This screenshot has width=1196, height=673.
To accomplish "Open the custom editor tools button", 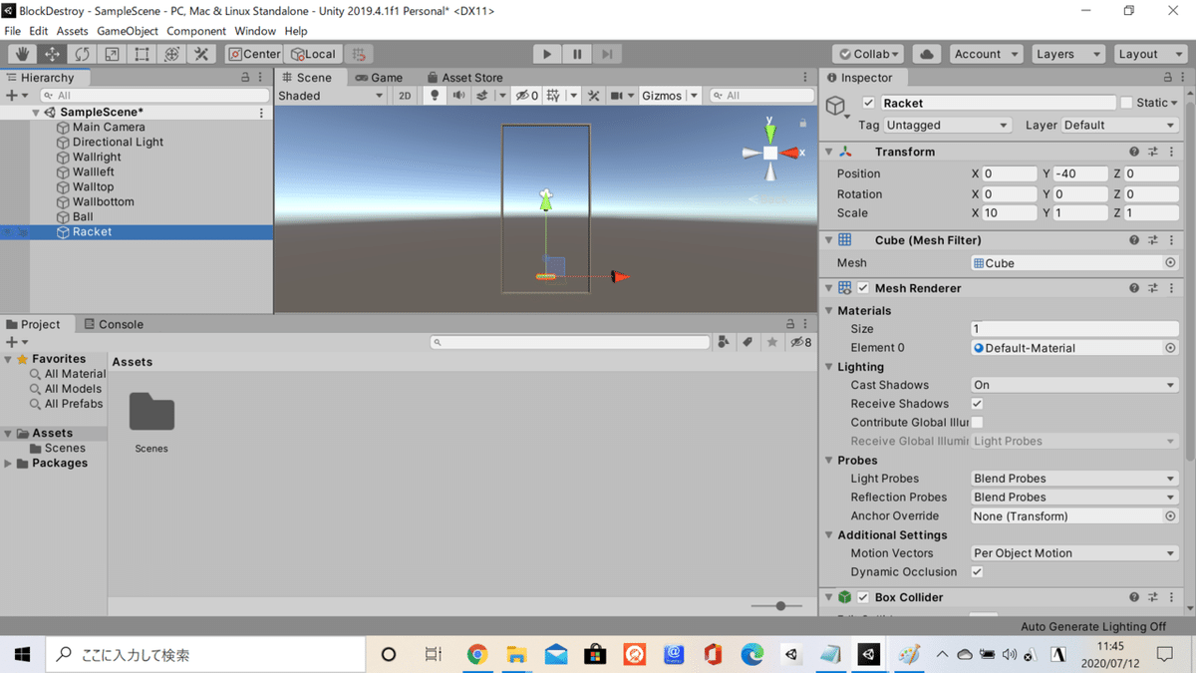I will tap(201, 54).
